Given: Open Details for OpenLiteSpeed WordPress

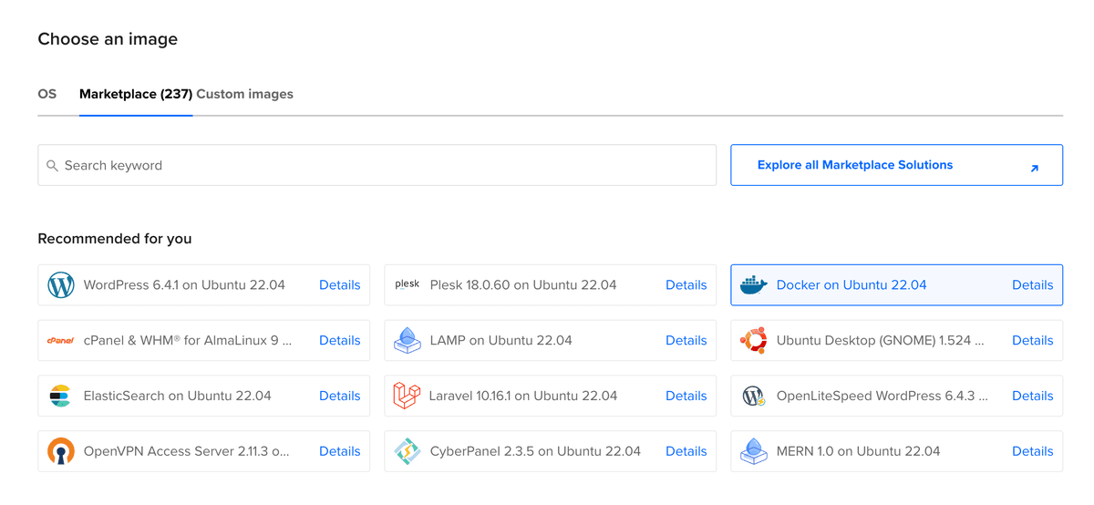Looking at the screenshot, I should click(x=1032, y=396).
